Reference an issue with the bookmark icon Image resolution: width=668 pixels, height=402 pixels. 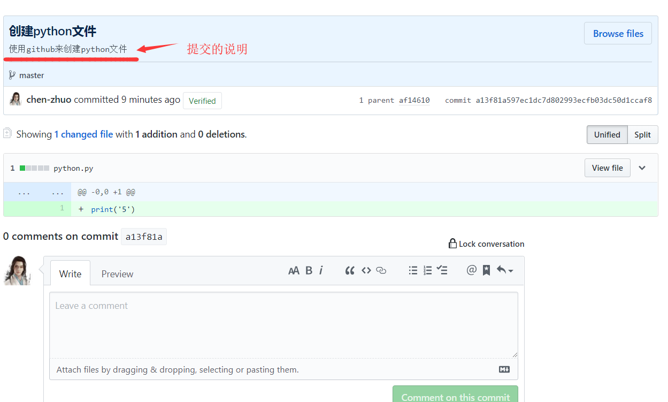click(486, 271)
